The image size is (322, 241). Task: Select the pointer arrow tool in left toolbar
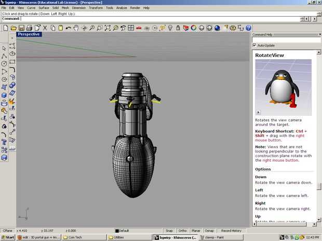[4, 48]
